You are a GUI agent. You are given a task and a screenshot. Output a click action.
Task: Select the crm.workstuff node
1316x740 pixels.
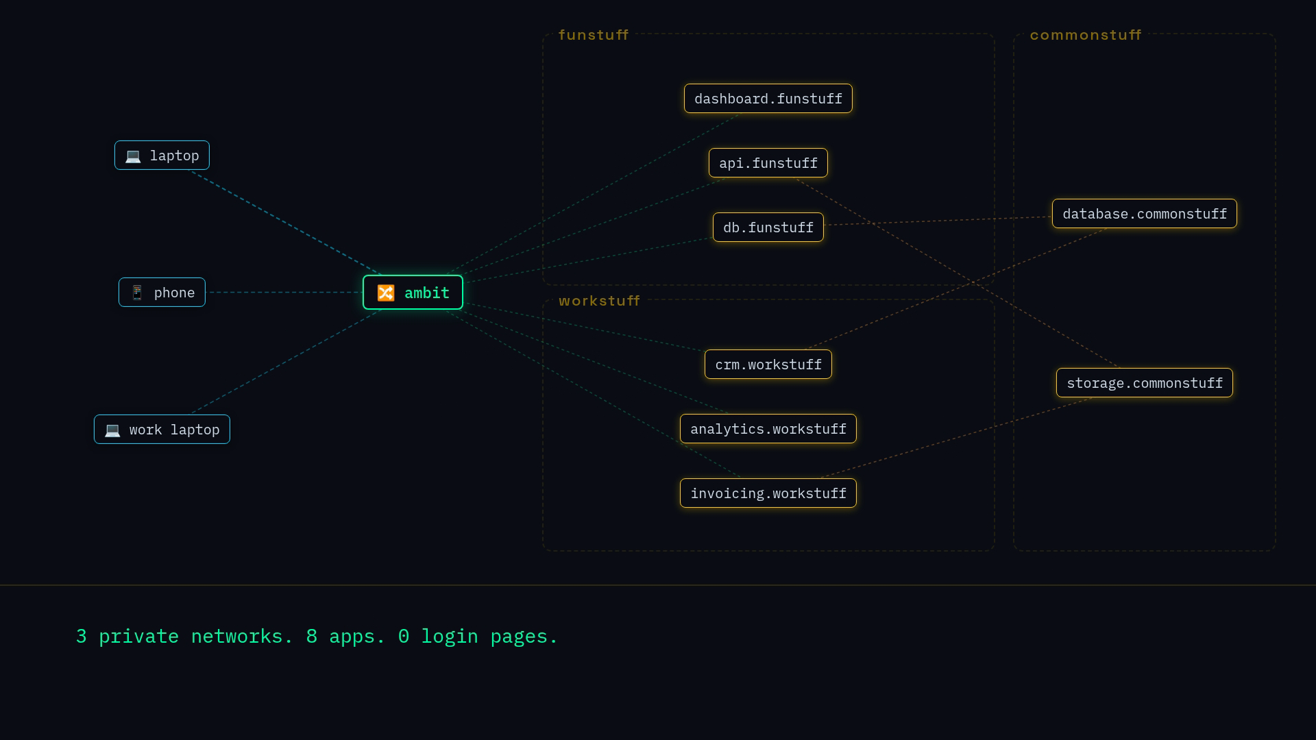(x=768, y=365)
